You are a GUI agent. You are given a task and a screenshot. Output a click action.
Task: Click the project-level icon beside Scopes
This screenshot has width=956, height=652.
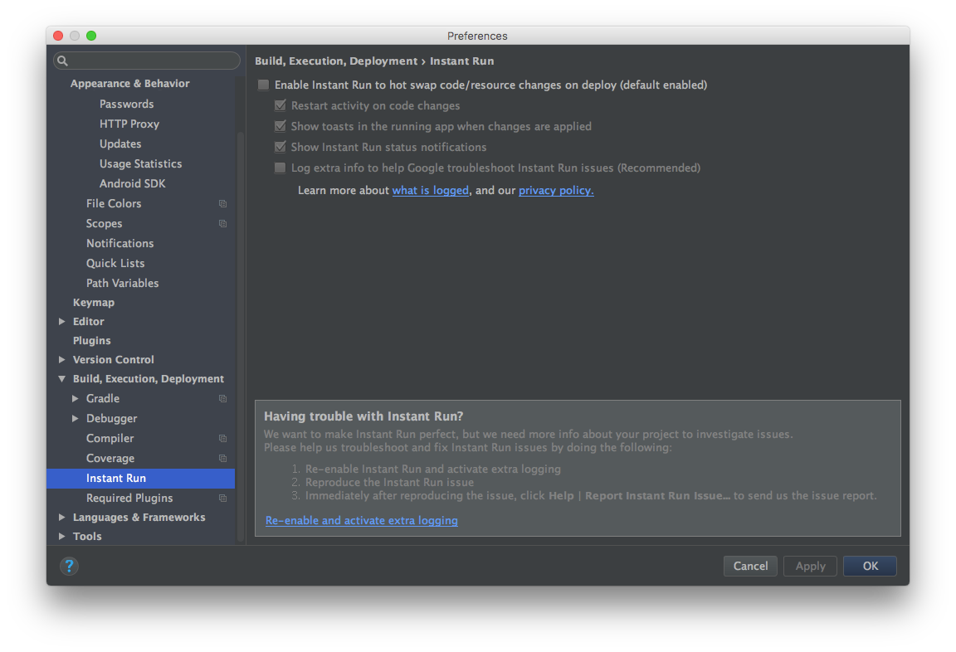pos(222,224)
